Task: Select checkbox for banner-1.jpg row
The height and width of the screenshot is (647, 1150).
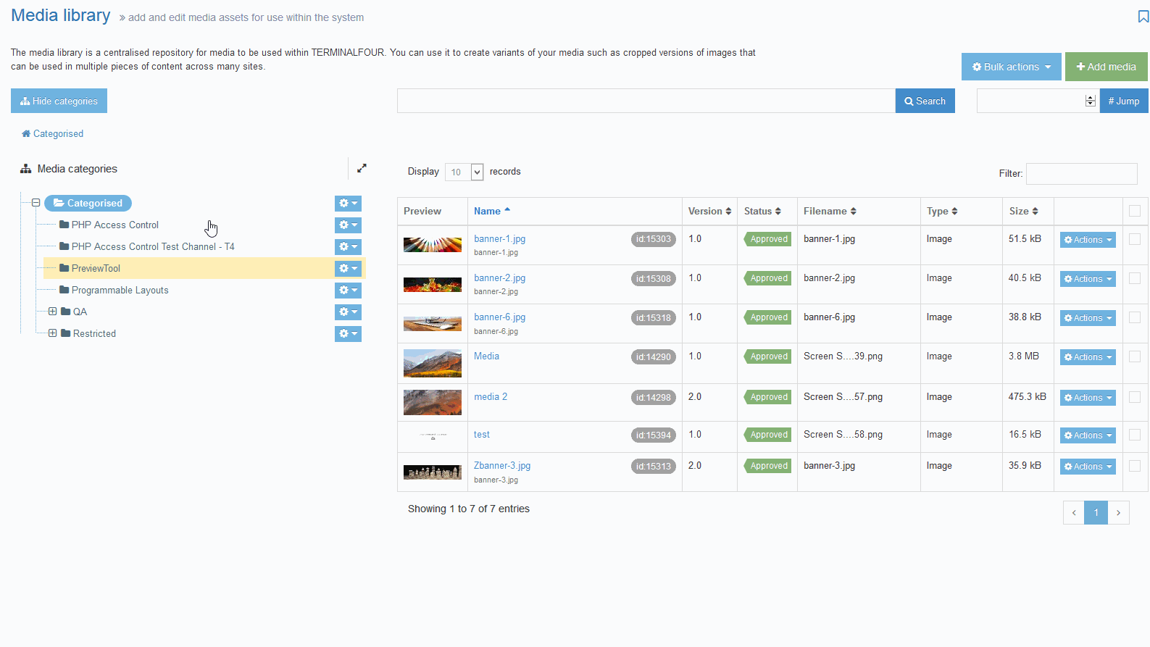Action: tap(1135, 239)
